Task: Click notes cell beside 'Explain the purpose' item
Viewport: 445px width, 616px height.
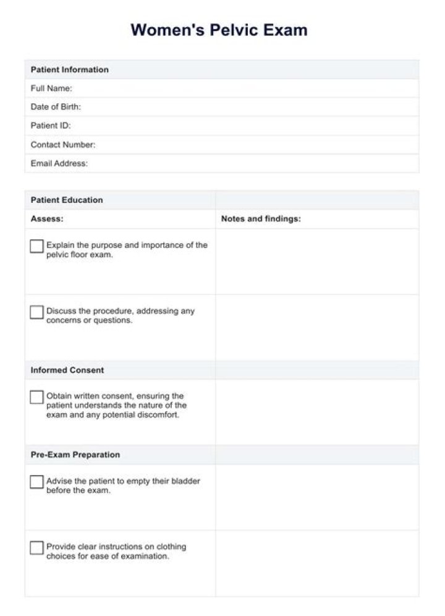Action: [317, 262]
